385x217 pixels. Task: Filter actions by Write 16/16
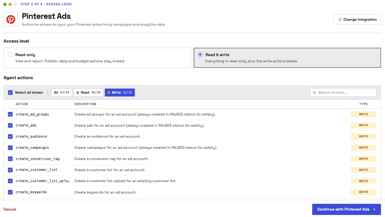pos(120,93)
